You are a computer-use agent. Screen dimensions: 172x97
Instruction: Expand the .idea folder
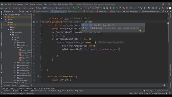click(x=6, y=20)
